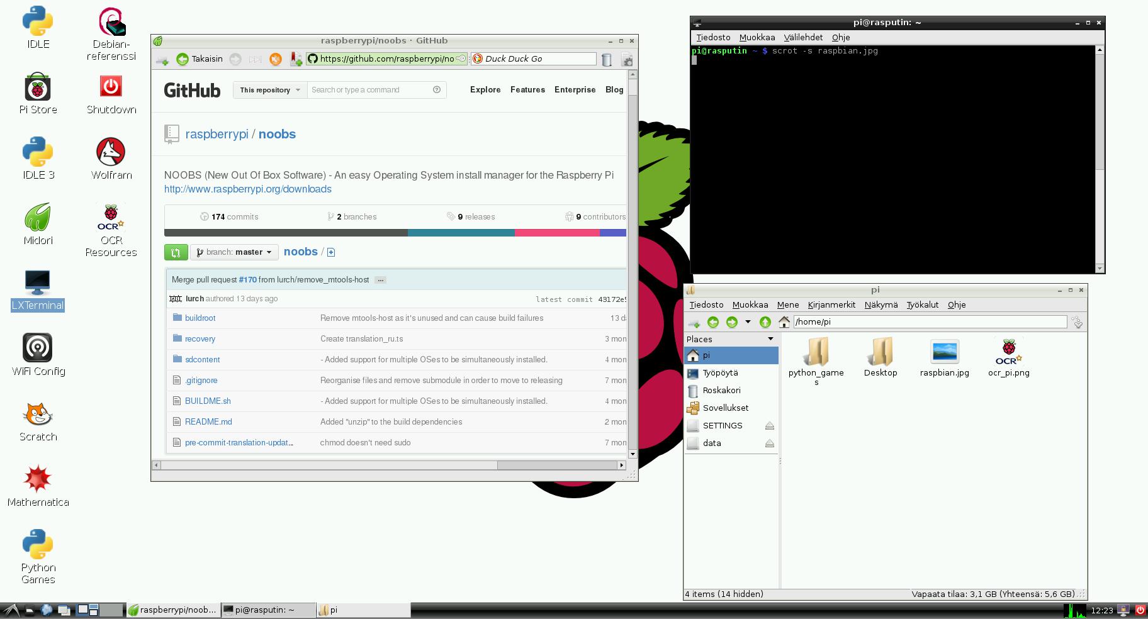Click the Explore link on GitHub

(x=485, y=90)
